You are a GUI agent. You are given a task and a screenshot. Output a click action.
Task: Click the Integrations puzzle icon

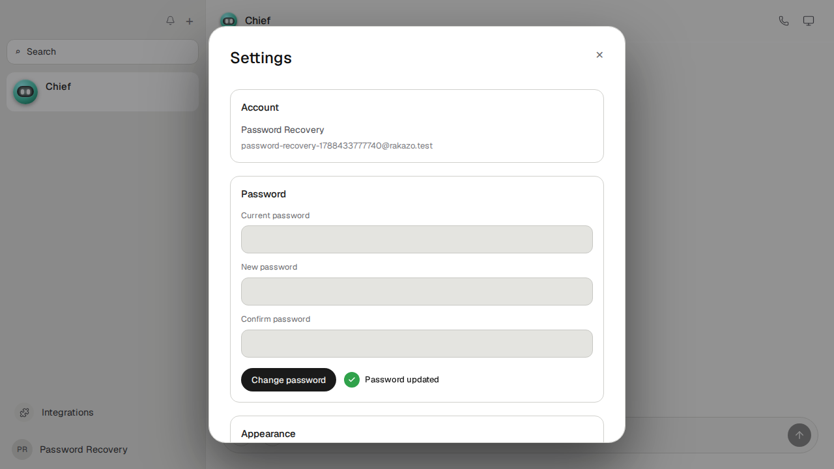pyautogui.click(x=24, y=412)
